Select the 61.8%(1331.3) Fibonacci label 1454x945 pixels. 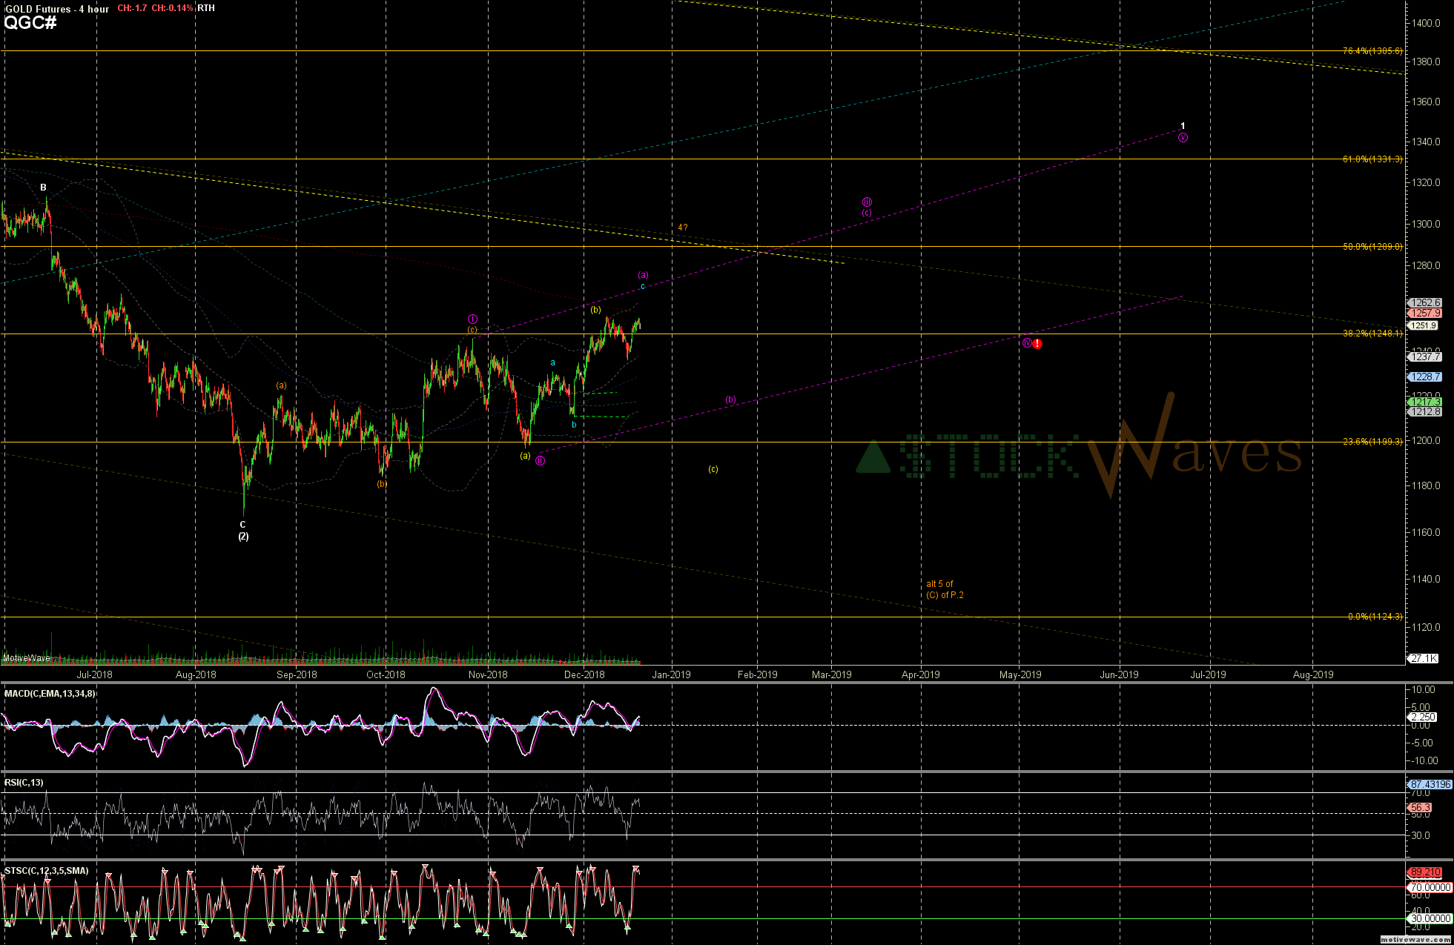point(1372,159)
